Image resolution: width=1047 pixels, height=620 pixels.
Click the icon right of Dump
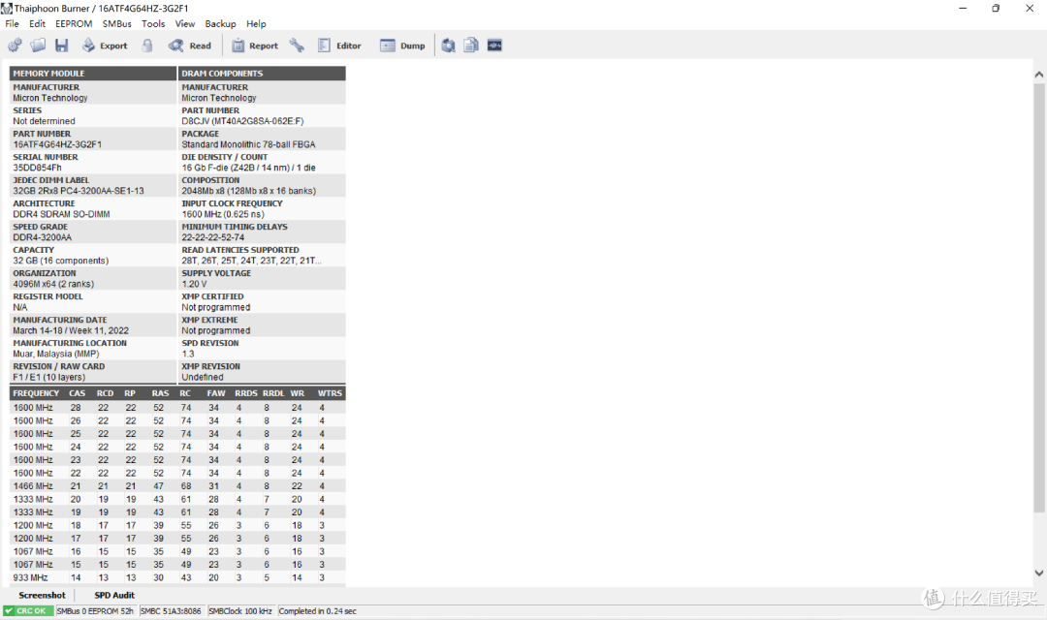[448, 46]
